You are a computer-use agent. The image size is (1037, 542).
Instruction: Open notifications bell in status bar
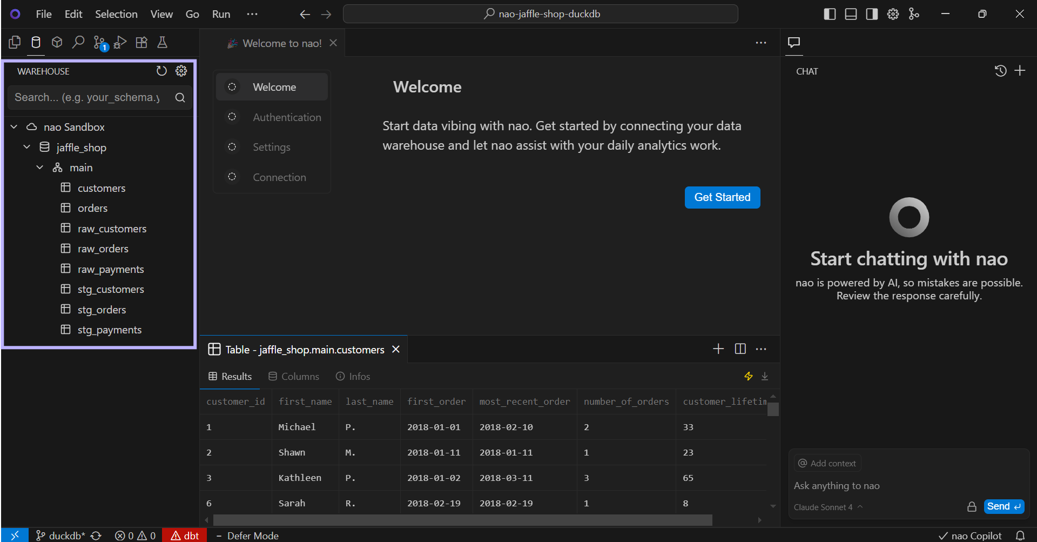1020,536
